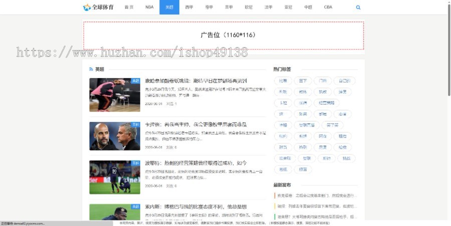Viewport: 451px width, 226px height.
Task: Open thumbnail of person in pink top
Action: click(115, 95)
